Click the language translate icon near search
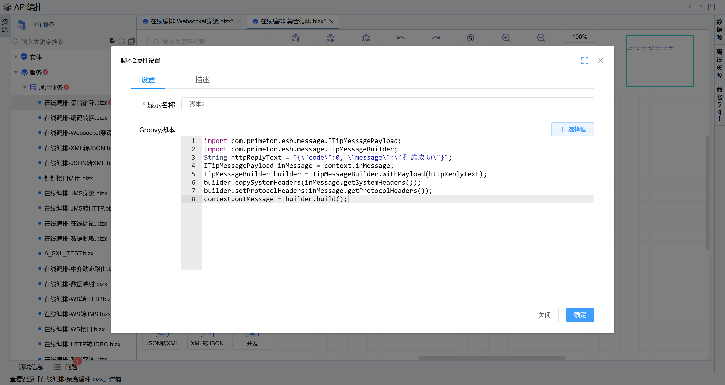Image resolution: width=725 pixels, height=385 pixels. coord(113,41)
